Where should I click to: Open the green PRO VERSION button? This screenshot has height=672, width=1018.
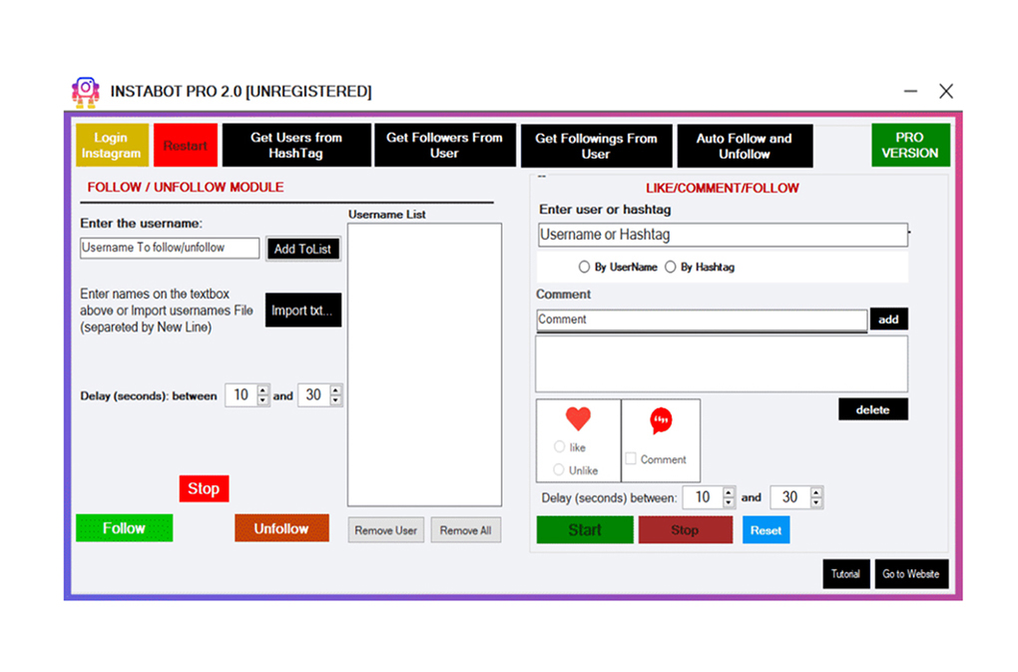[910, 146]
